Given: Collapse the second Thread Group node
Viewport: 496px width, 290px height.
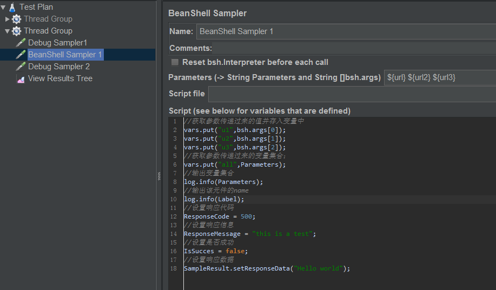Looking at the screenshot, I should pos(8,31).
